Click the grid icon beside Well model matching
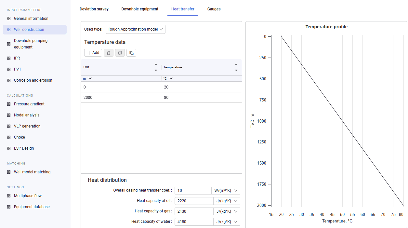Screen dimensions: 408x228 coord(9,172)
